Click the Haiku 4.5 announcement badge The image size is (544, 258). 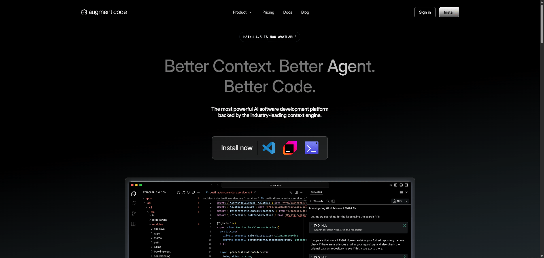click(x=270, y=37)
